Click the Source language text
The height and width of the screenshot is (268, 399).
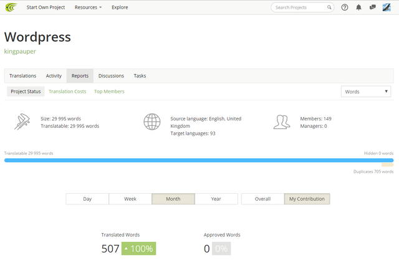click(x=206, y=122)
